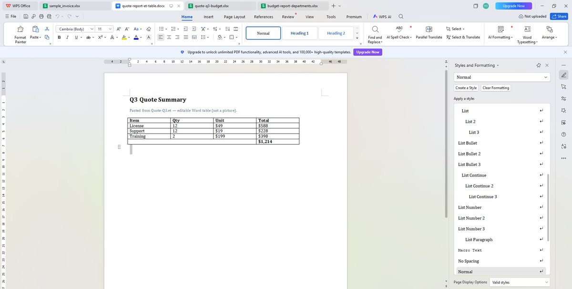Screen dimensions: 572x289
Task: Toggle superscript formatting
Action: tap(100, 37)
